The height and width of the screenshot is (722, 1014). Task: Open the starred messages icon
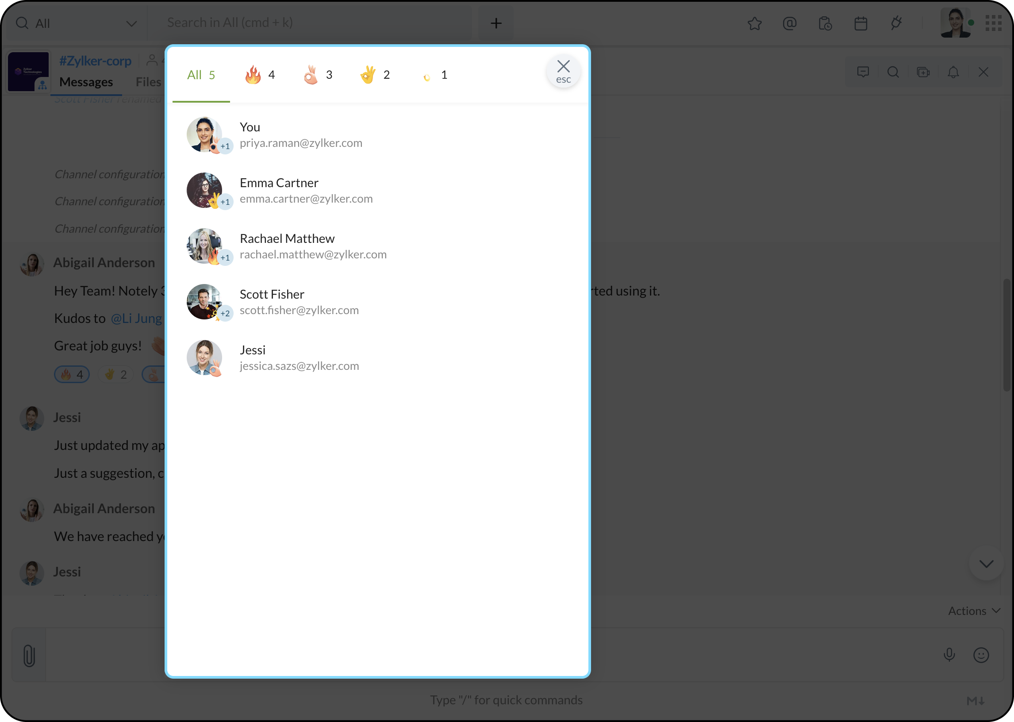pos(754,23)
